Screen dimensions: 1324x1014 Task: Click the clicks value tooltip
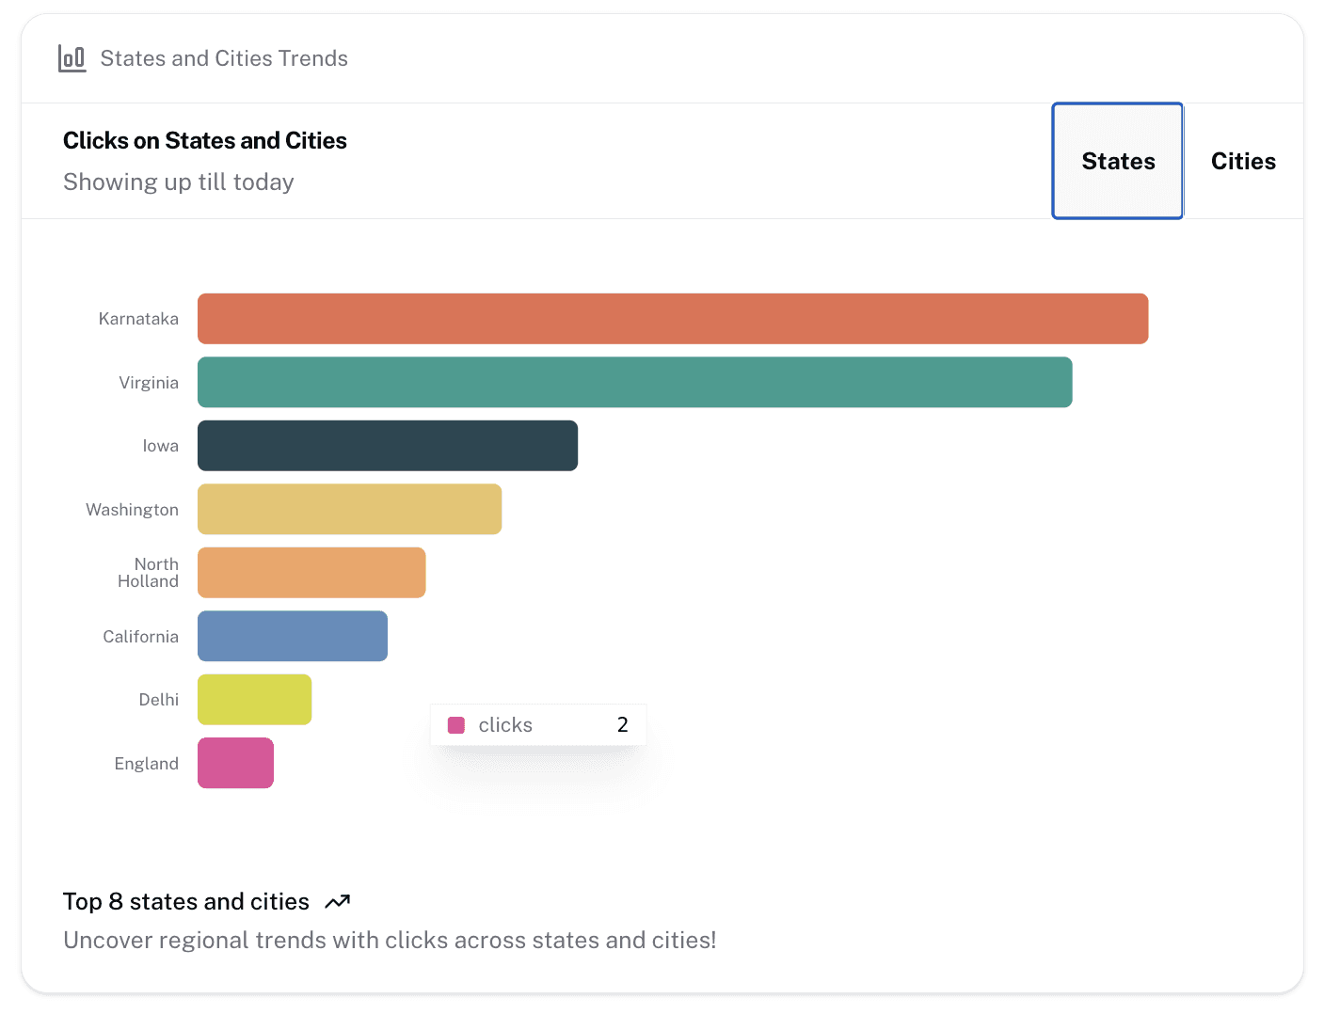537,725
